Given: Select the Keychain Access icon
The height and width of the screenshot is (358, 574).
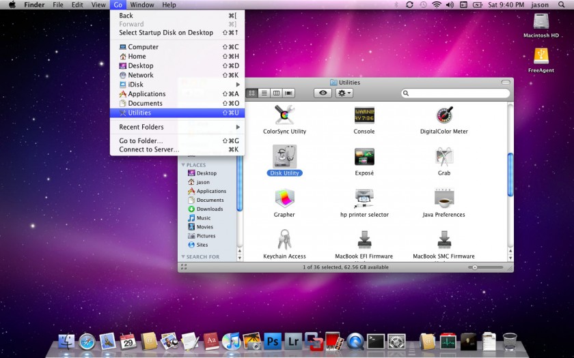Looking at the screenshot, I should click(284, 240).
